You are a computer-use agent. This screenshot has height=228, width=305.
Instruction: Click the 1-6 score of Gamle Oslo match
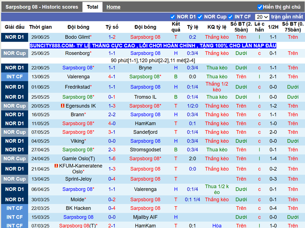click(112, 158)
